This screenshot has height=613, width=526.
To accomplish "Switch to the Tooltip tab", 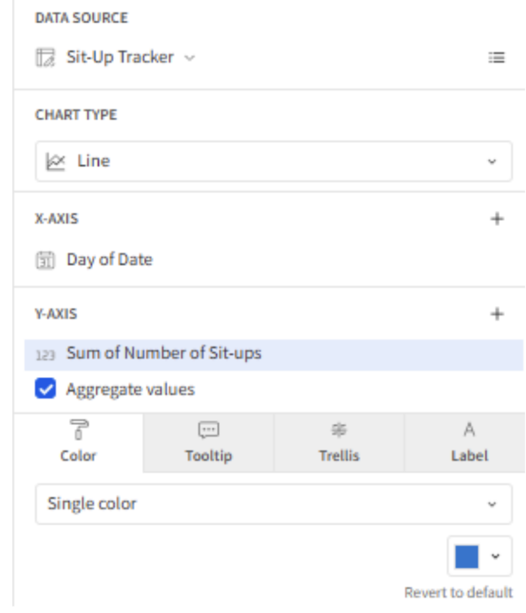I will tap(208, 442).
